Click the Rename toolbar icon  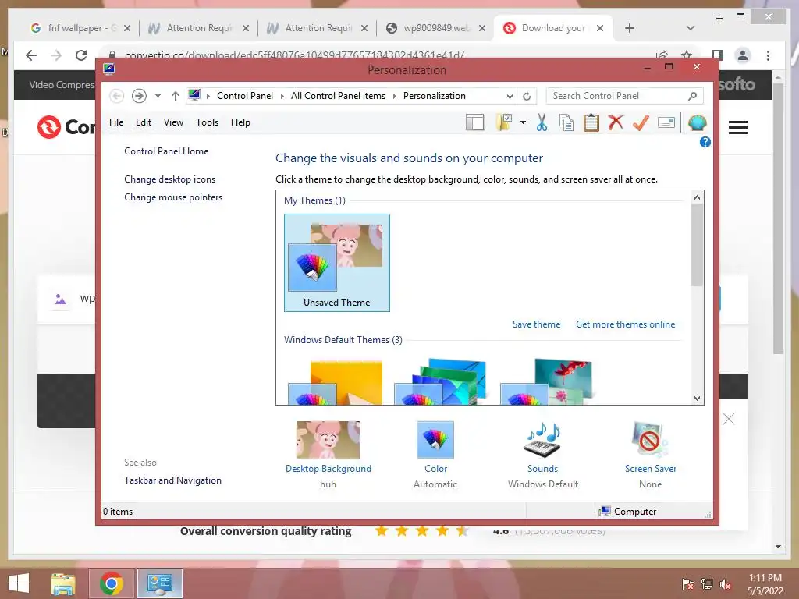coord(666,122)
